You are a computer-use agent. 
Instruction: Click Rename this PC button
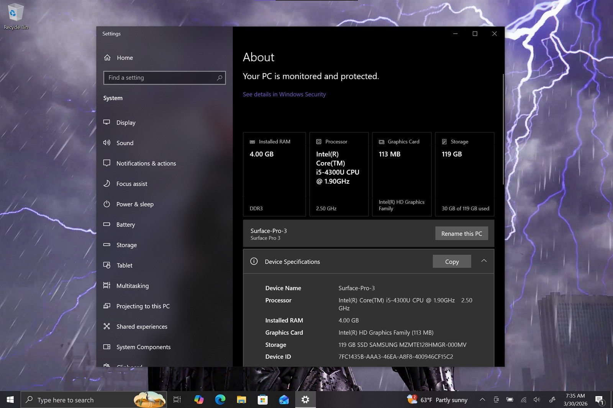pos(462,234)
